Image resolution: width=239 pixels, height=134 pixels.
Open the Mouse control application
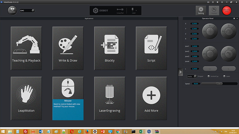pos(68,98)
